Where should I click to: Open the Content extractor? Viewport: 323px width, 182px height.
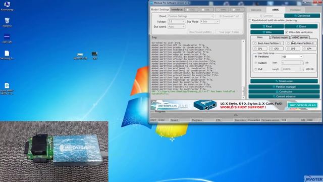[284, 97]
